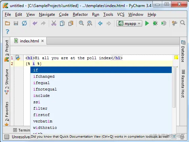The image size is (189, 142).
Task: Close the index.html tab
Action: point(42,41)
